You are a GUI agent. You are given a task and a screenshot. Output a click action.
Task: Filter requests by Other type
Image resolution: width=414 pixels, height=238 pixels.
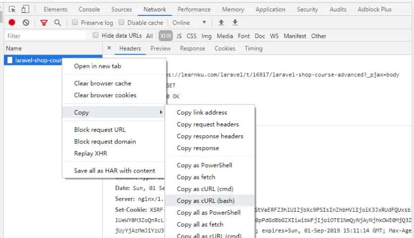pos(319,36)
